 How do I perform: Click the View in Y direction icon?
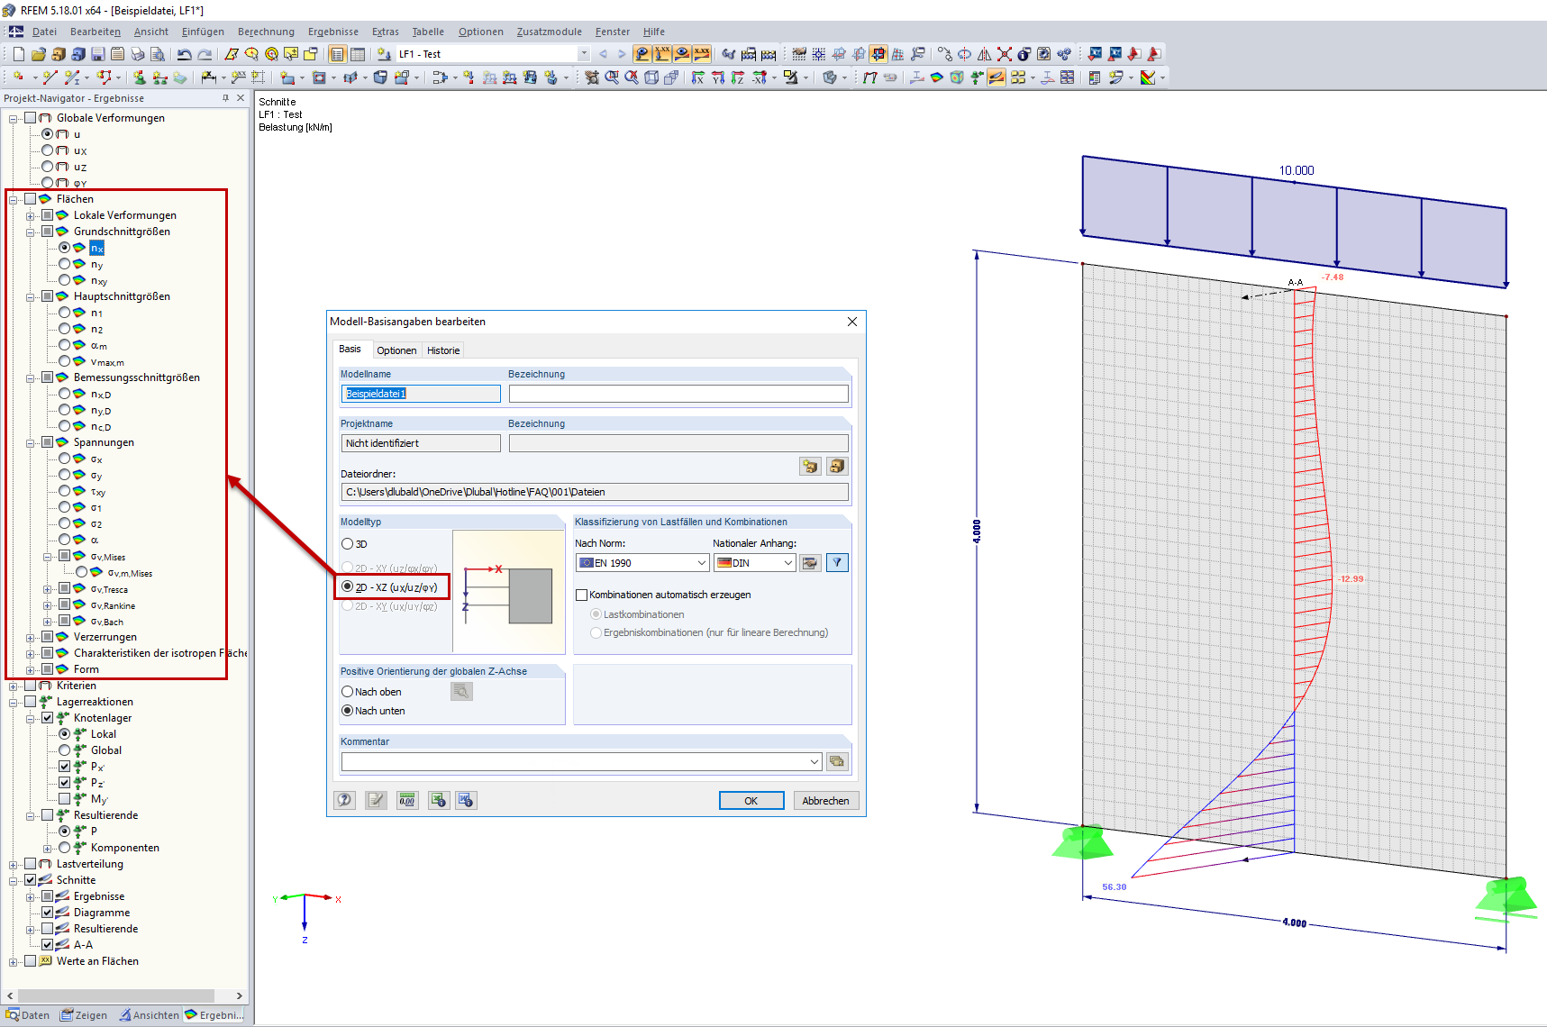click(718, 77)
